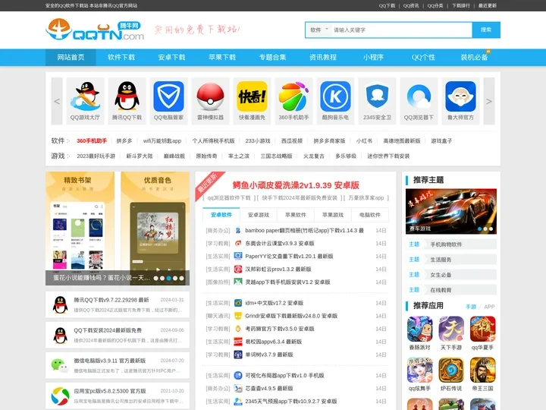Open the 软件 search category dropdown
This screenshot has width=546, height=410.
click(x=319, y=30)
